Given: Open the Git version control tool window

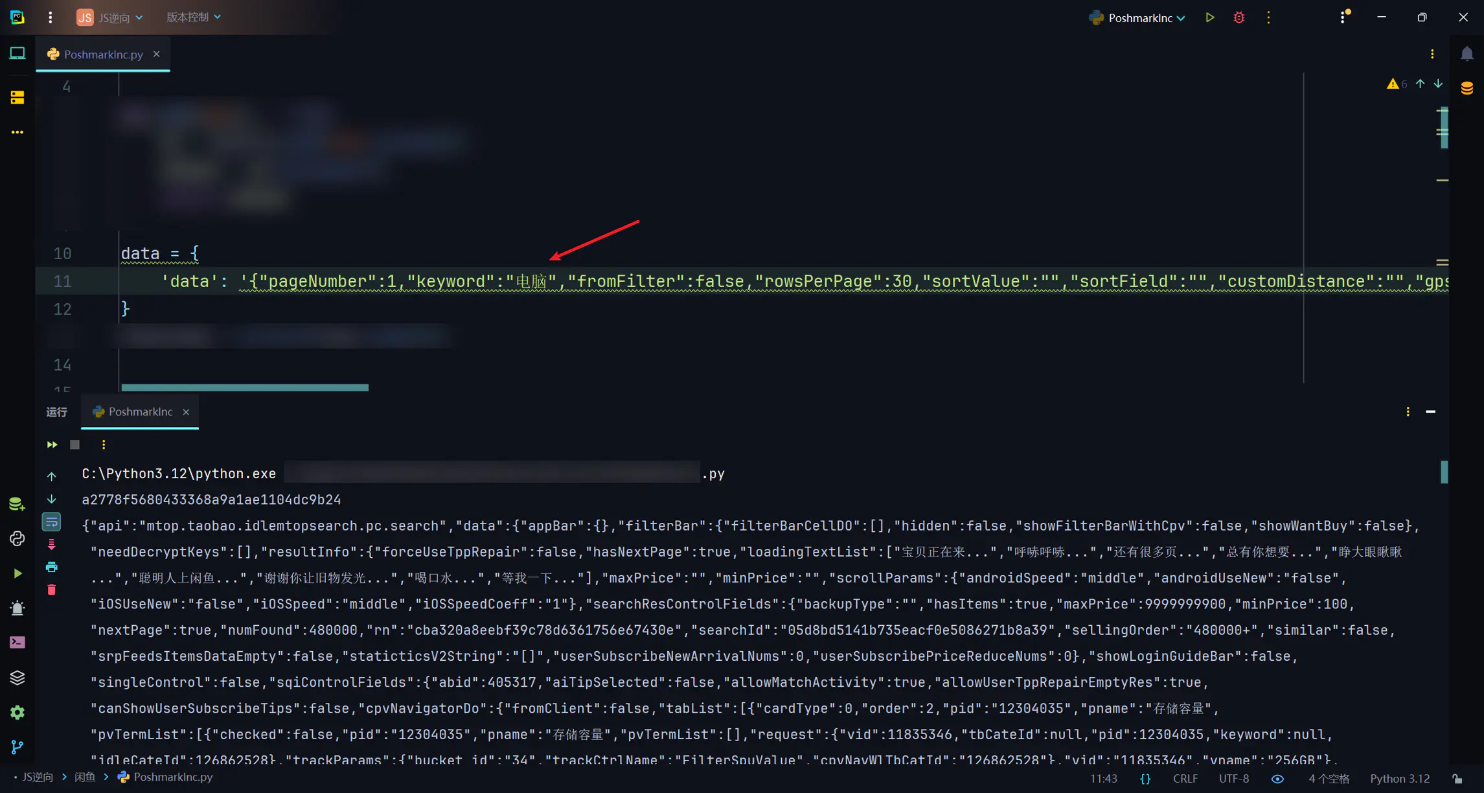Looking at the screenshot, I should pyautogui.click(x=17, y=747).
